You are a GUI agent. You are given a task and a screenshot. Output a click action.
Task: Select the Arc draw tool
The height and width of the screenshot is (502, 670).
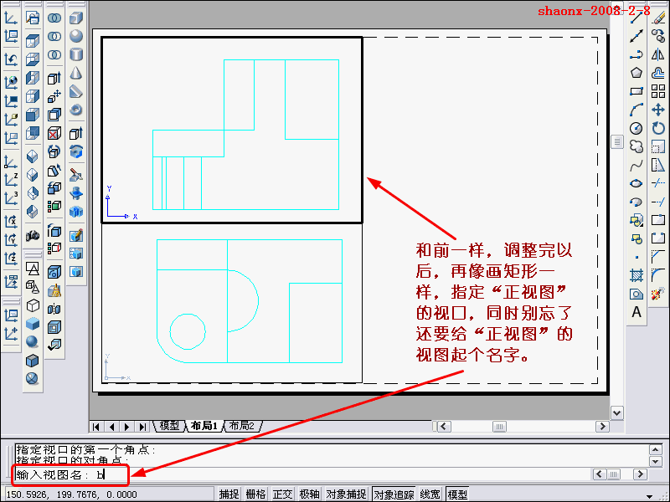tap(636, 110)
